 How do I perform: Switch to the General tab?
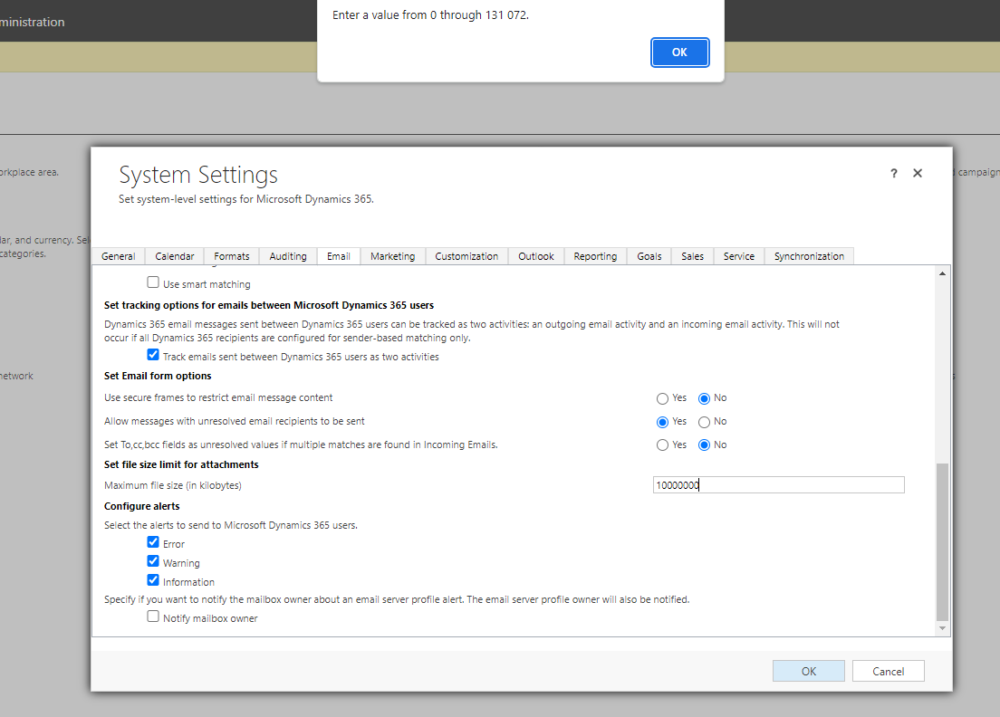coord(118,256)
